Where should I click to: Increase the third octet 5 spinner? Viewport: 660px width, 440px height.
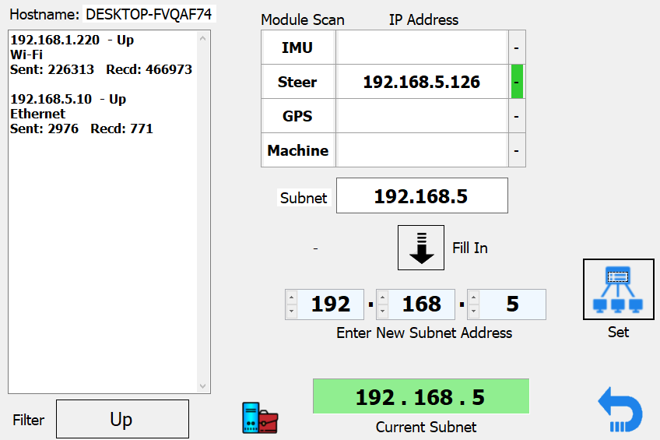pos(473,297)
